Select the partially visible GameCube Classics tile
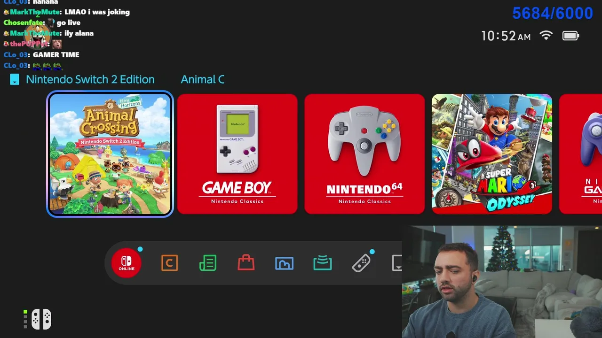This screenshot has height=338, width=602. [x=580, y=154]
